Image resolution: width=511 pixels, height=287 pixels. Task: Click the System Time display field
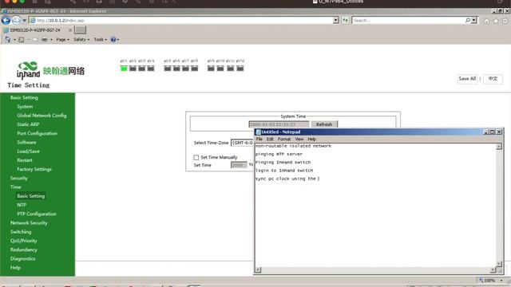pyautogui.click(x=279, y=124)
